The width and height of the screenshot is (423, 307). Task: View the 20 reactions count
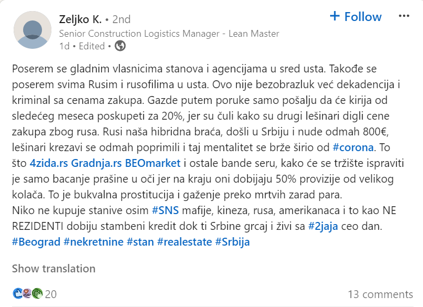pyautogui.click(x=51, y=294)
